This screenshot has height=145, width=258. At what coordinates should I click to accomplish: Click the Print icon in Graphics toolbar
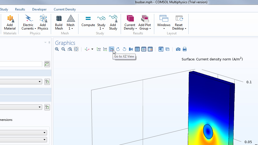(185, 49)
